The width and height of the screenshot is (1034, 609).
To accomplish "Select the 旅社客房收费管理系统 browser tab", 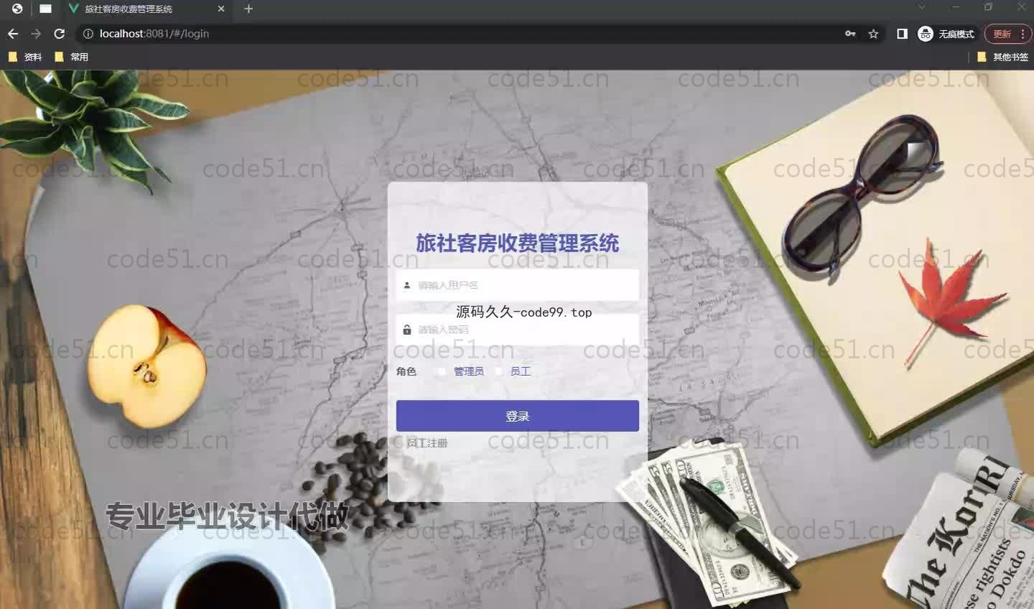I will [146, 9].
